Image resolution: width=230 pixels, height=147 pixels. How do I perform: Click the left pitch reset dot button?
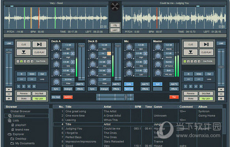[9, 89]
